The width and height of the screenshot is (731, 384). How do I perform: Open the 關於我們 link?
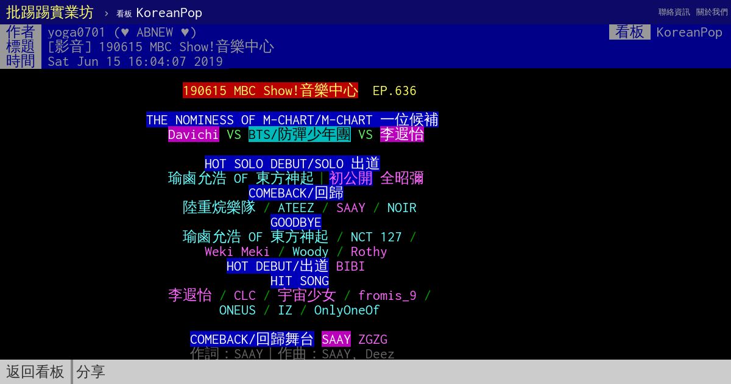712,12
